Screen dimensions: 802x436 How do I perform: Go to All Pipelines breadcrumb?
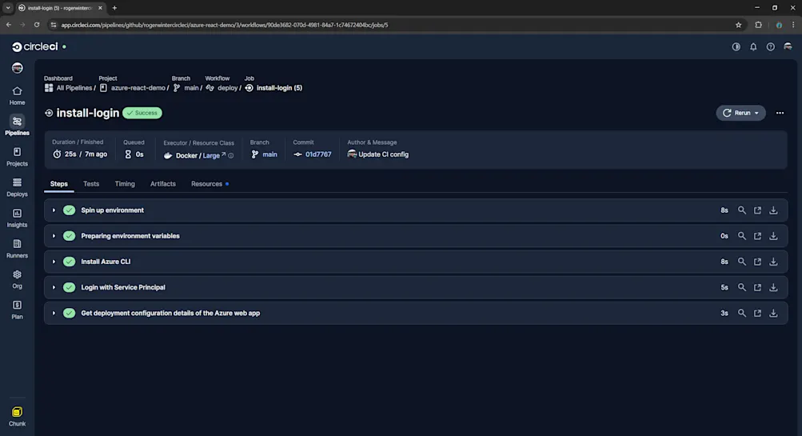(x=69, y=88)
